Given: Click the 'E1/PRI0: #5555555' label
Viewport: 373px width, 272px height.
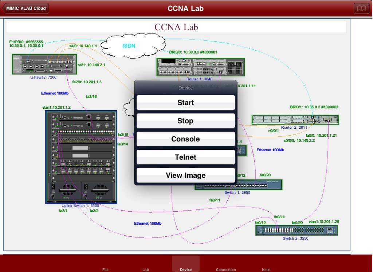Looking at the screenshot, I should pyautogui.click(x=26, y=42).
